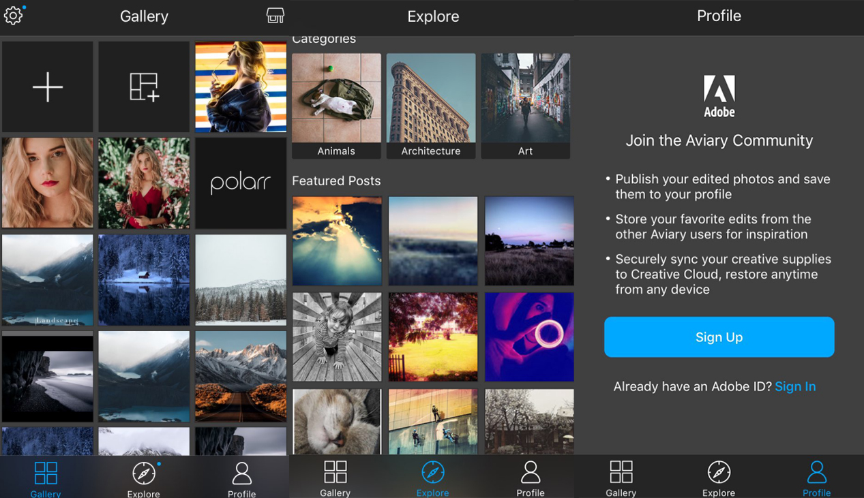Click the Profile title in header
Screen dimensions: 864x498
pos(719,16)
